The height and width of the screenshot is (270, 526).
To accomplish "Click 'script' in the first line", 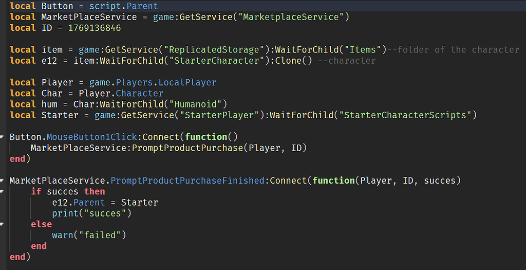I will (x=105, y=6).
